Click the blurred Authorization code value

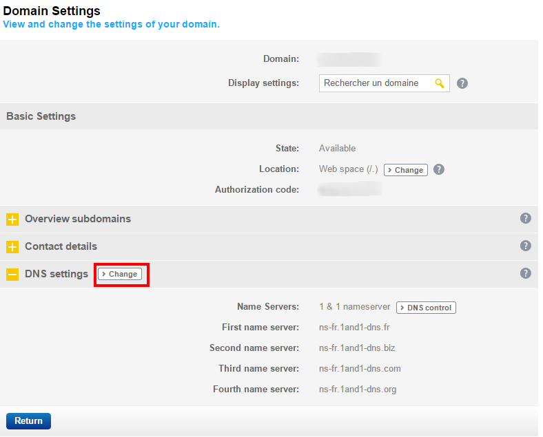pyautogui.click(x=349, y=189)
